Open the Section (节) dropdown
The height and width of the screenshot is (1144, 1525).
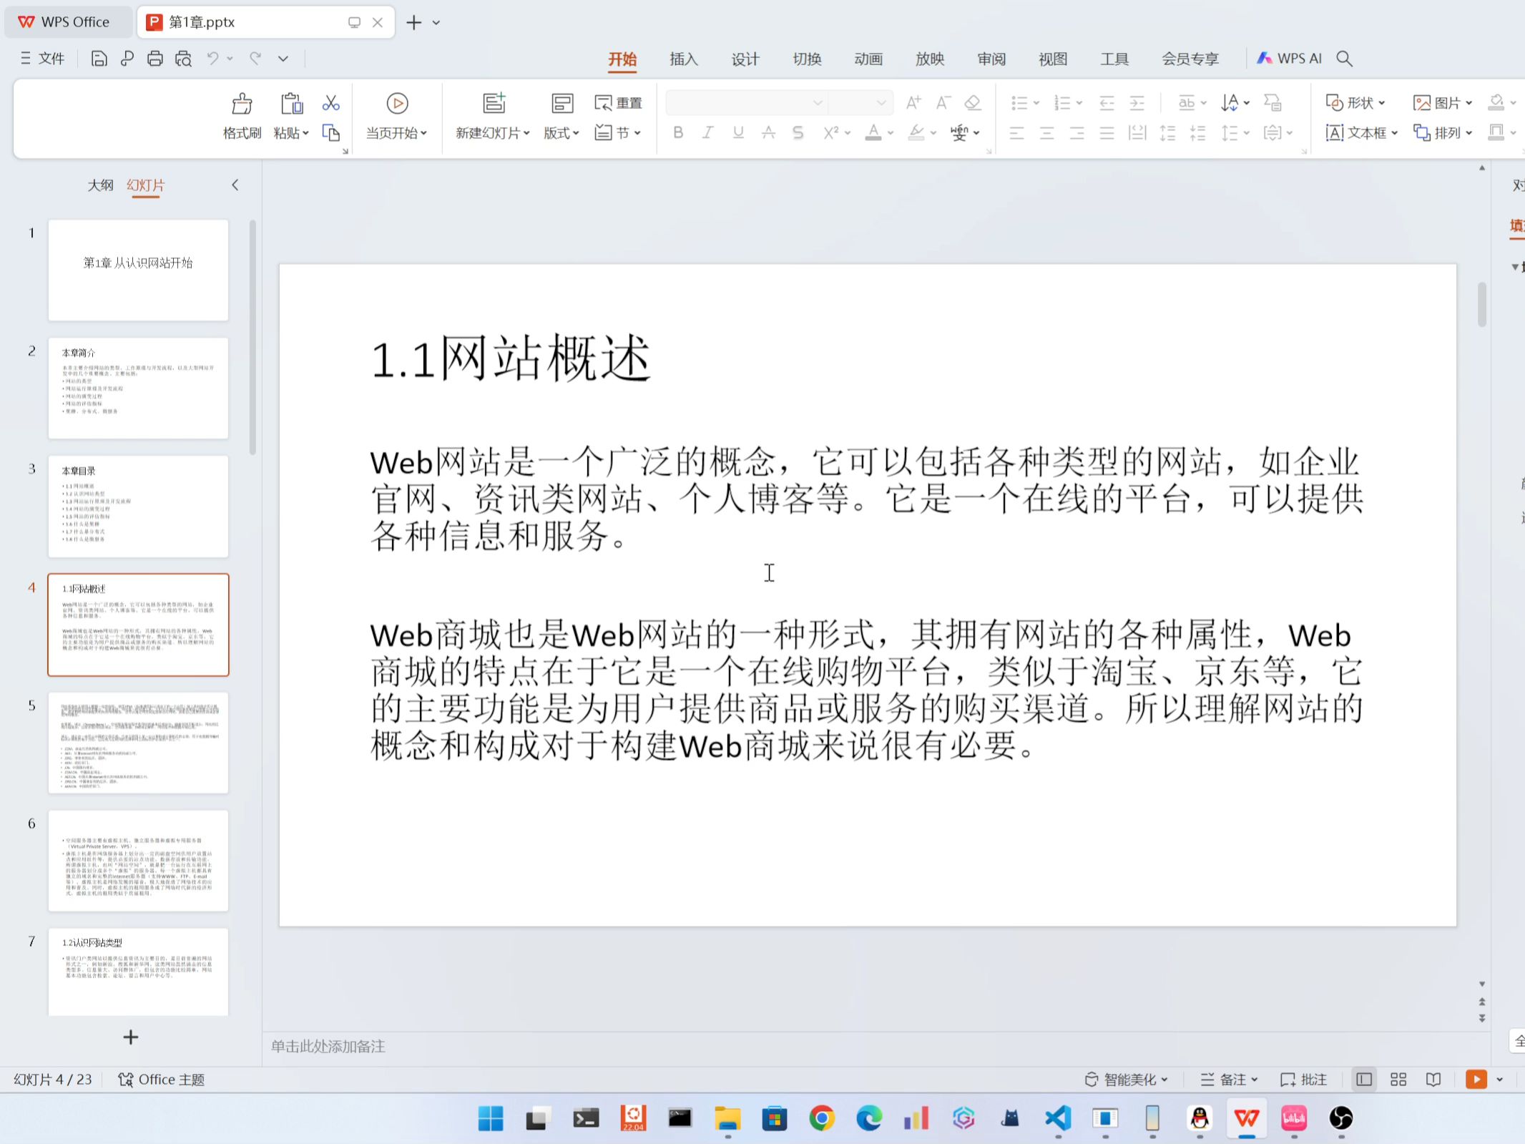click(x=619, y=133)
